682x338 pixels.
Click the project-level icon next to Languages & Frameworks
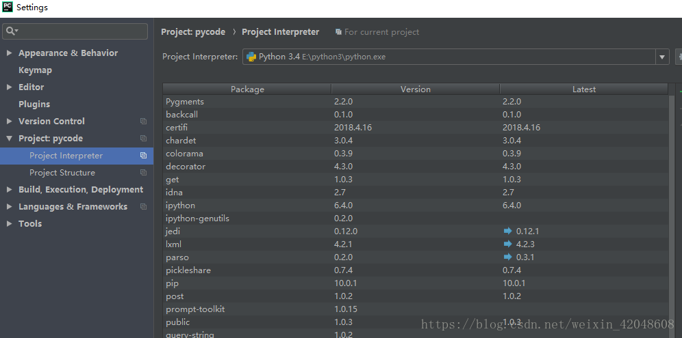143,207
